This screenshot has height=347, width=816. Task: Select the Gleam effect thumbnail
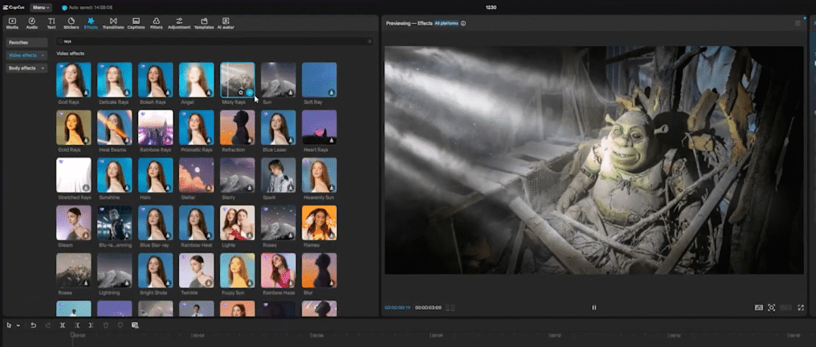pyautogui.click(x=73, y=223)
